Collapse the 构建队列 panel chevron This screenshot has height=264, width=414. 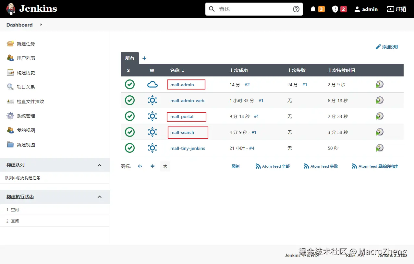100,165
